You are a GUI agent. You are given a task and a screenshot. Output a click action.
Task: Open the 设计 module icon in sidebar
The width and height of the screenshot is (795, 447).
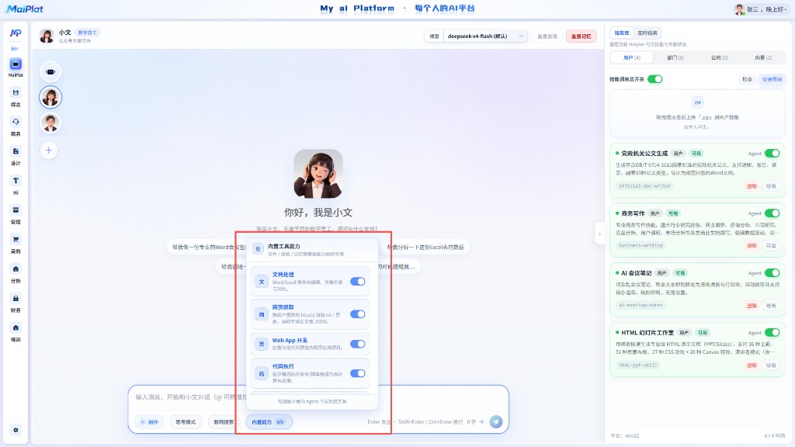[x=16, y=151]
